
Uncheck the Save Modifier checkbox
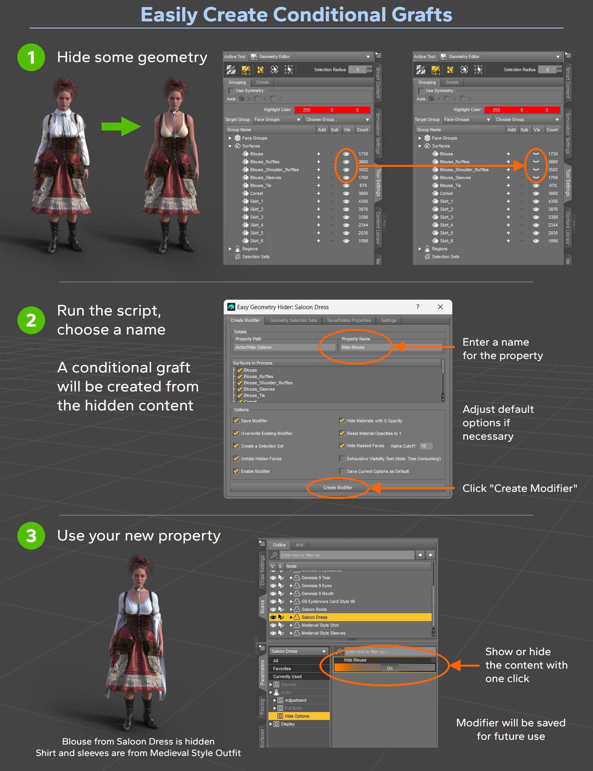236,421
